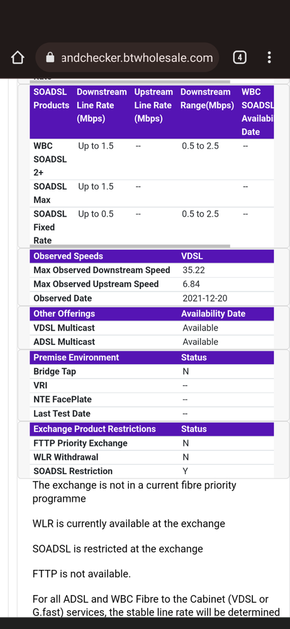Click Up to 1.5 in WBC SOADSL 2+ row
This screenshot has height=629, width=290.
96,146
